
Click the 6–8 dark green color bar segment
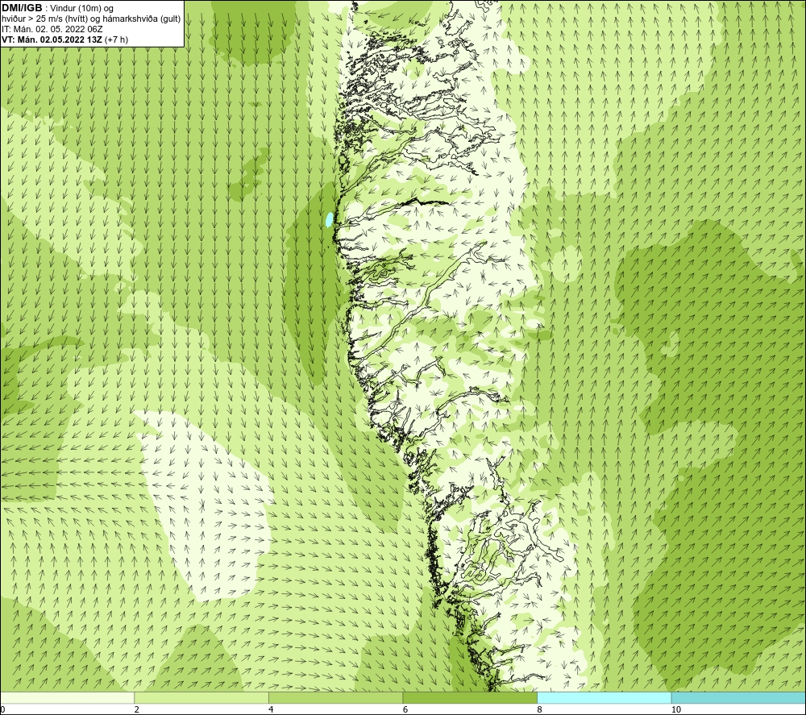click(470, 697)
